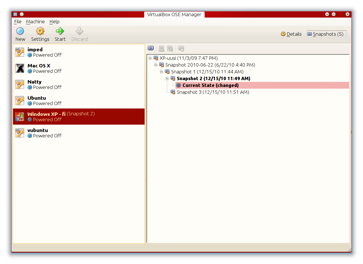Viewport: 363px width, 264px height.
Task: Select Snapshot 1 (12/15/10 11:44 AM)
Action: point(207,72)
